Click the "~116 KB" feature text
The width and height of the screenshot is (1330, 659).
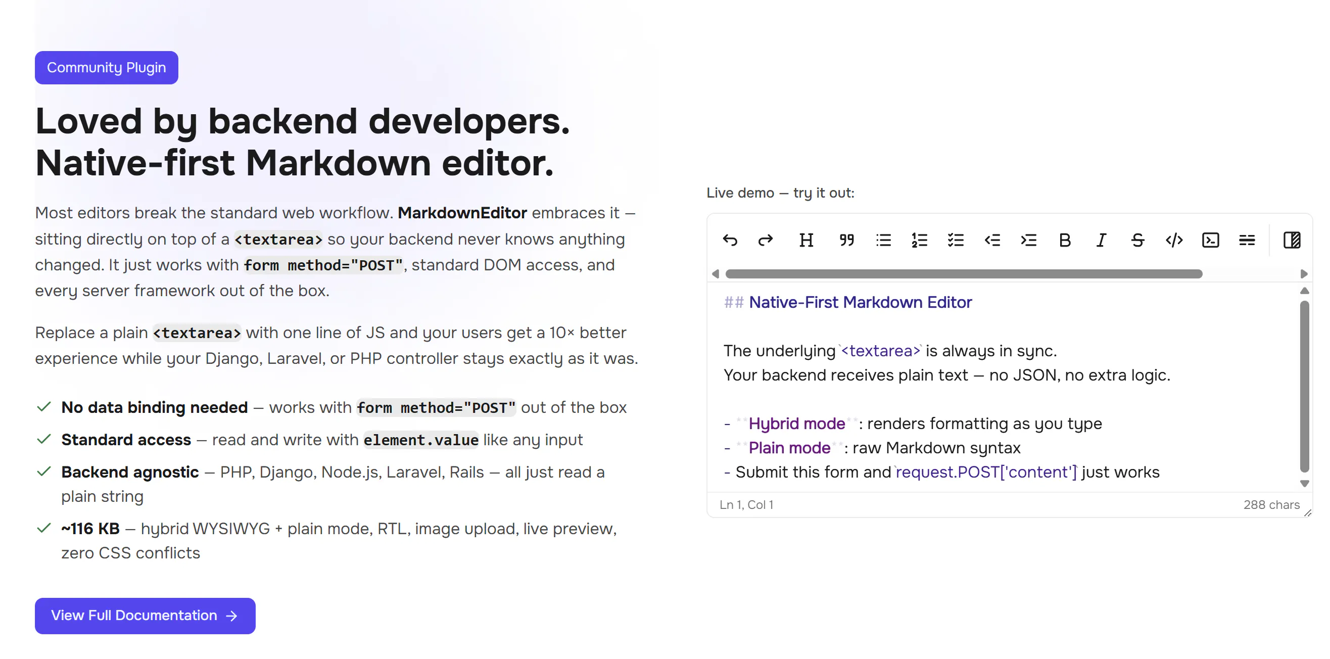click(90, 529)
